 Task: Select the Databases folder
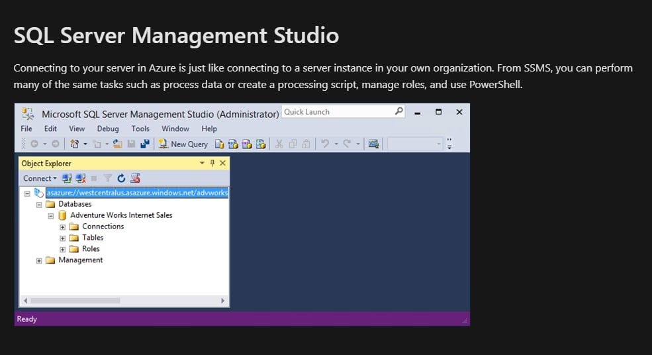click(x=75, y=204)
